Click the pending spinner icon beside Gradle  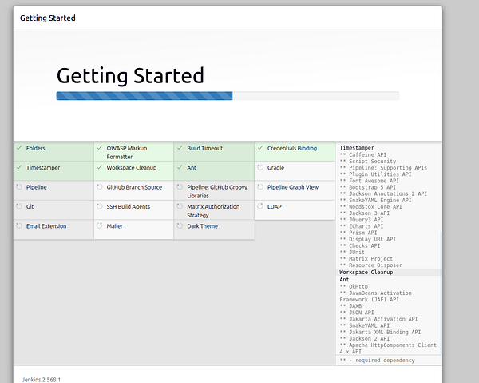(260, 168)
